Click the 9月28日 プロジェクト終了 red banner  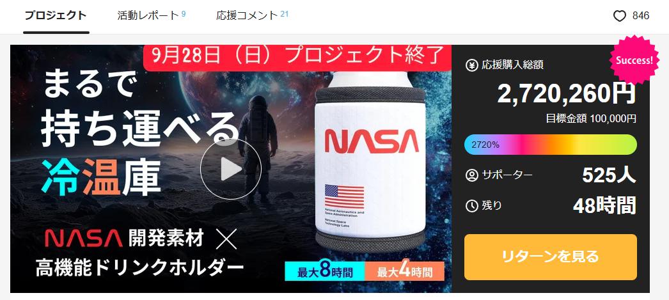point(297,57)
